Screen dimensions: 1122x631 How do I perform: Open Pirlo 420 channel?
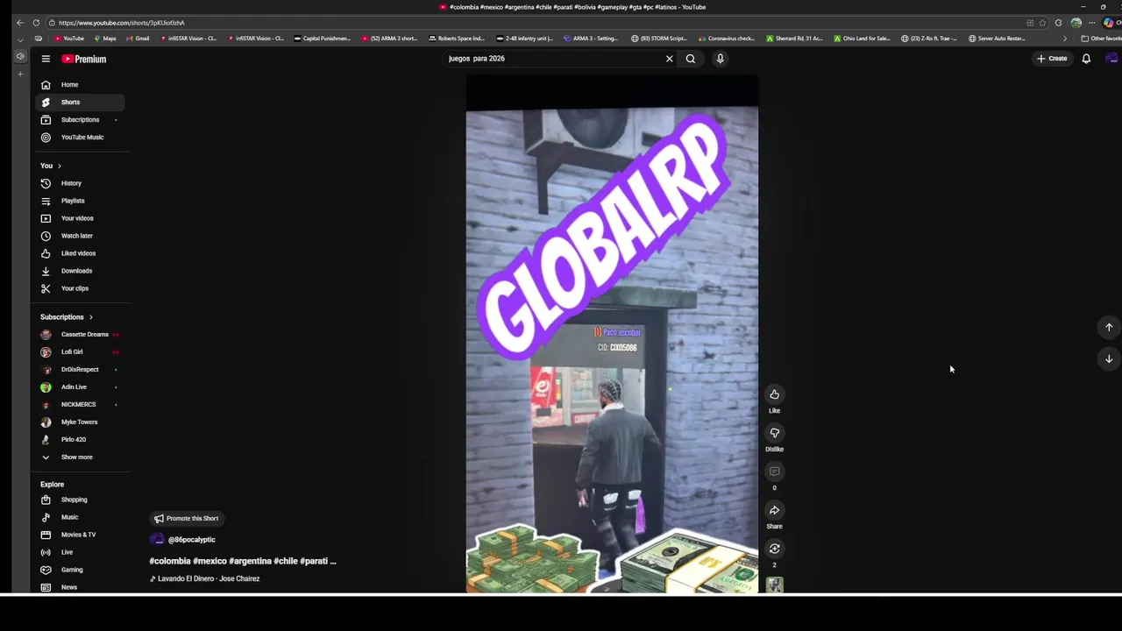pos(80,440)
